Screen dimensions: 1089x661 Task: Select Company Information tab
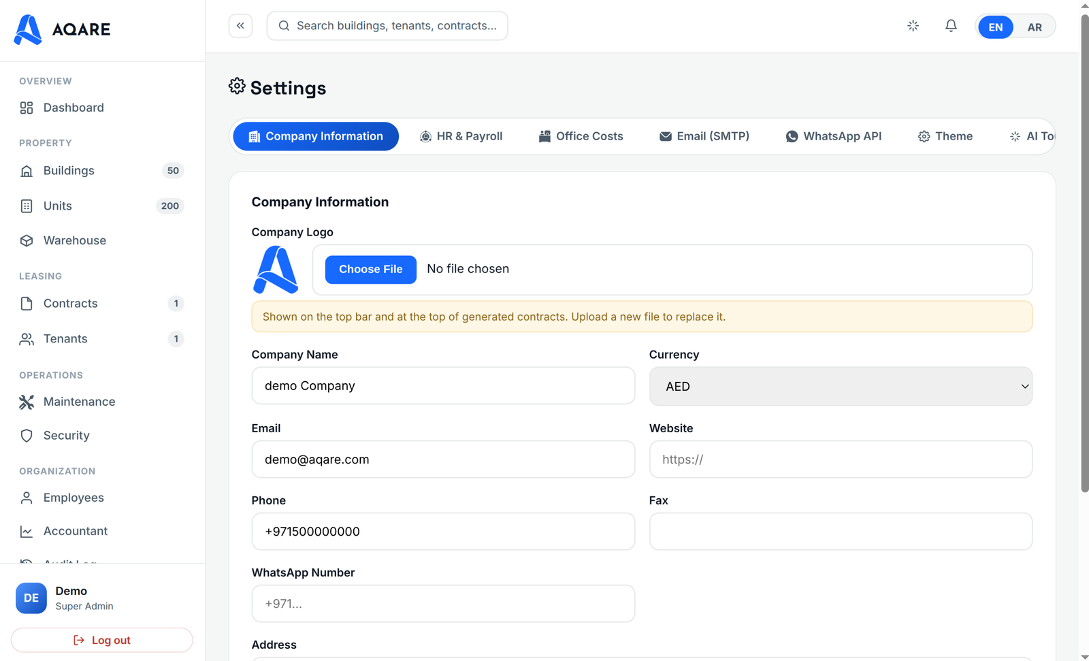(x=316, y=136)
